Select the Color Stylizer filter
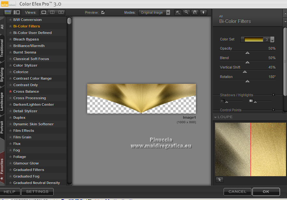Screen dimensions: 287x200 pos(25,65)
